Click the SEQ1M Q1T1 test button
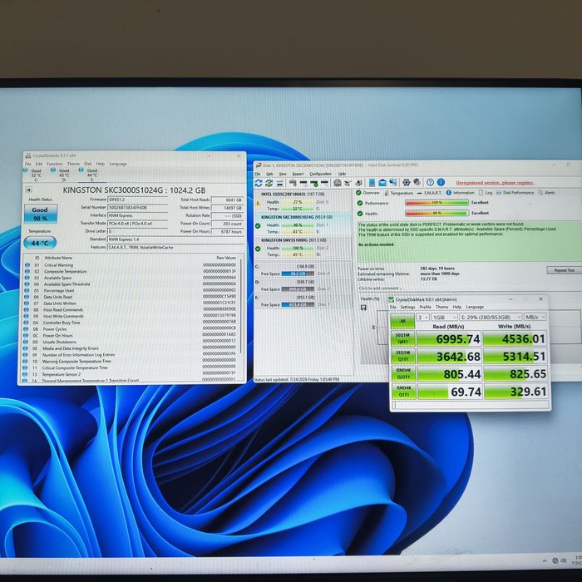This screenshot has height=582, width=582. 402,356
